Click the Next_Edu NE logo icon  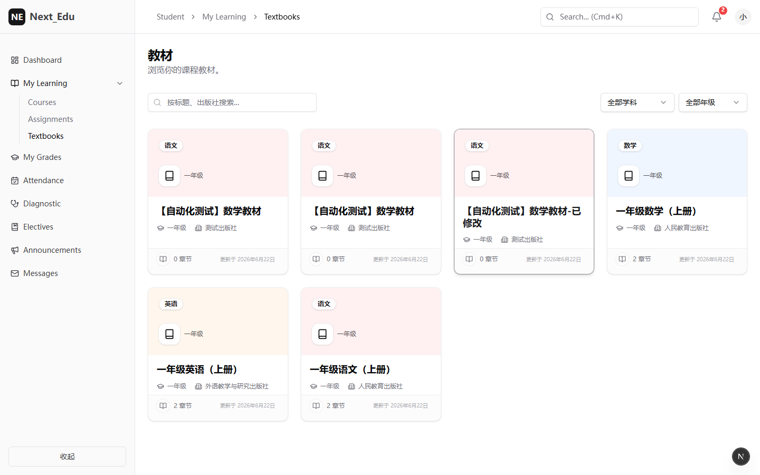17,17
